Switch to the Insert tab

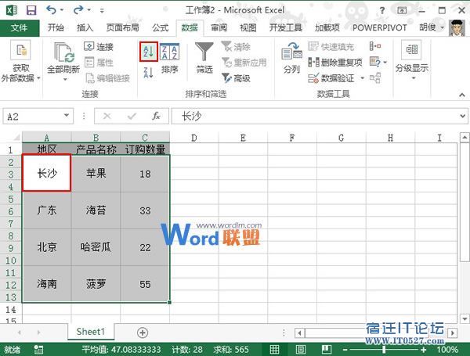tap(85, 28)
